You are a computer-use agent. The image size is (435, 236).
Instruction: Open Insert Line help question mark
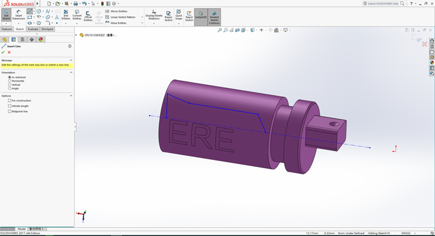(x=70, y=46)
